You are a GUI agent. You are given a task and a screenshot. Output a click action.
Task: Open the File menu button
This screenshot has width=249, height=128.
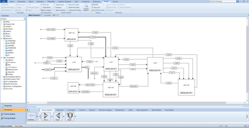coord(4,1)
